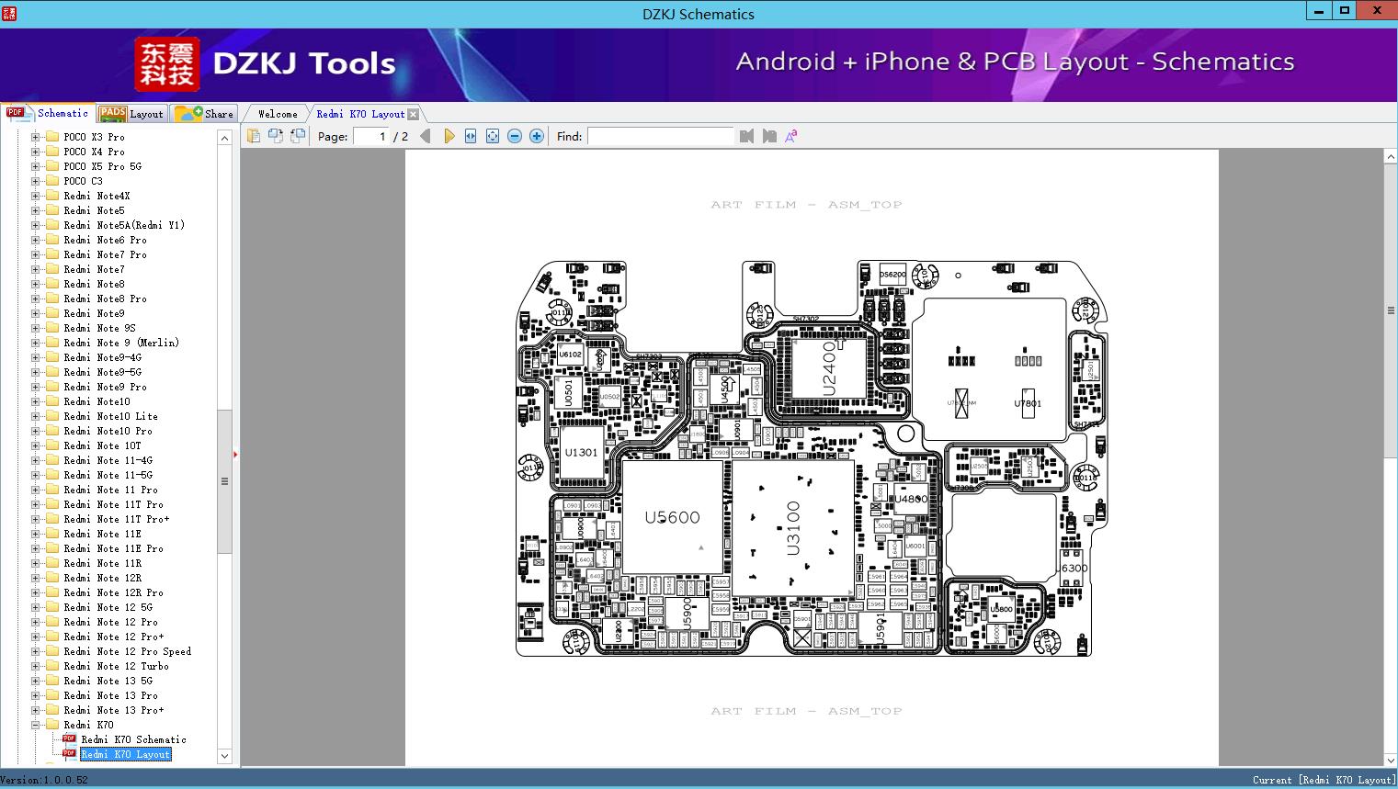The height and width of the screenshot is (789, 1398).
Task: Zoom in with the plus icon
Action: pyautogui.click(x=537, y=136)
